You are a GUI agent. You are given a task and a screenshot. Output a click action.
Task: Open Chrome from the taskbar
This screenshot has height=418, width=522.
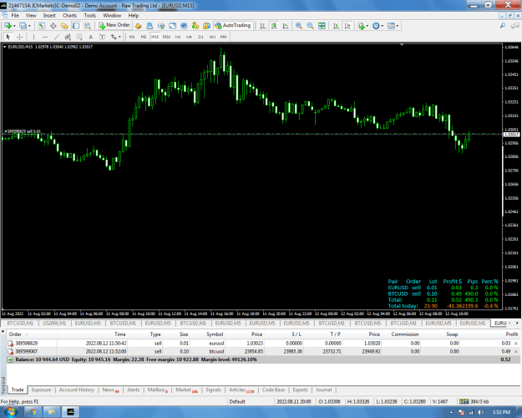[33, 412]
